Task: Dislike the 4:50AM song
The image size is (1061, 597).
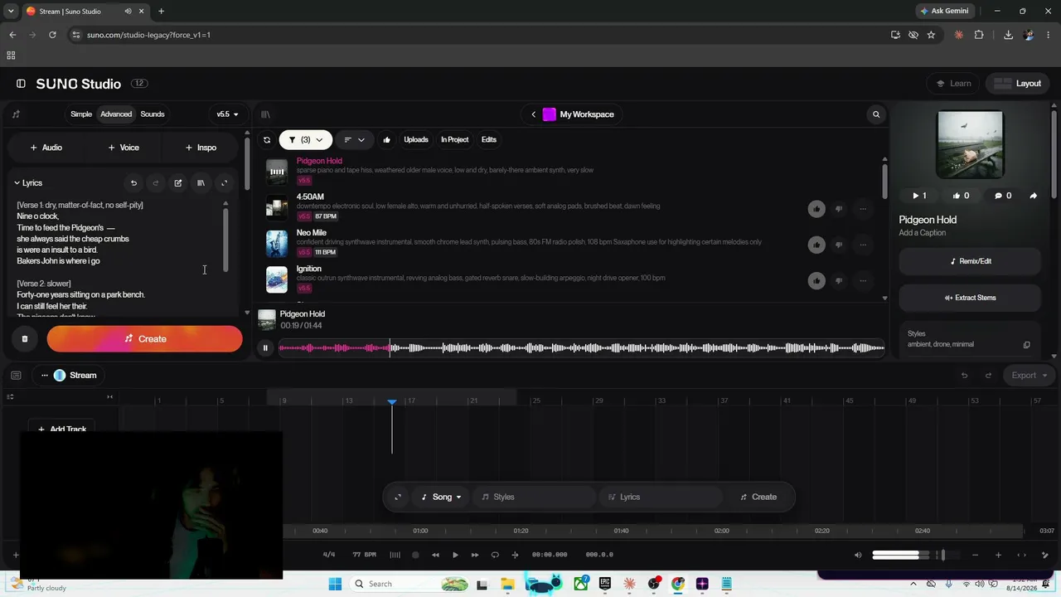Action: tap(839, 209)
